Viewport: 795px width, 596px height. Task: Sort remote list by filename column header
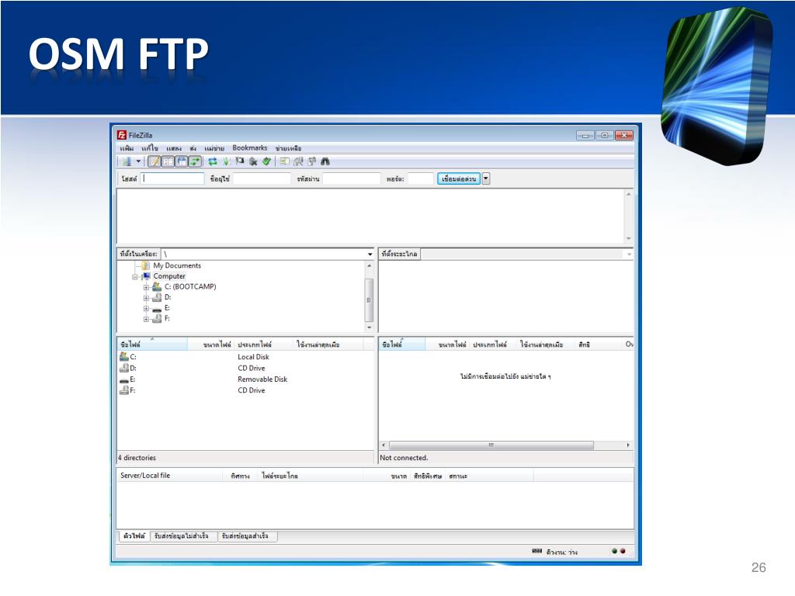click(x=402, y=344)
